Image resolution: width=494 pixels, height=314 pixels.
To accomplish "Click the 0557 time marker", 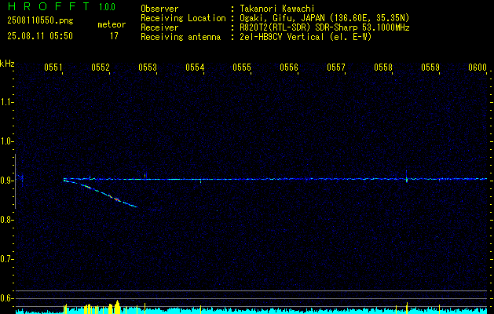I will pos(336,68).
